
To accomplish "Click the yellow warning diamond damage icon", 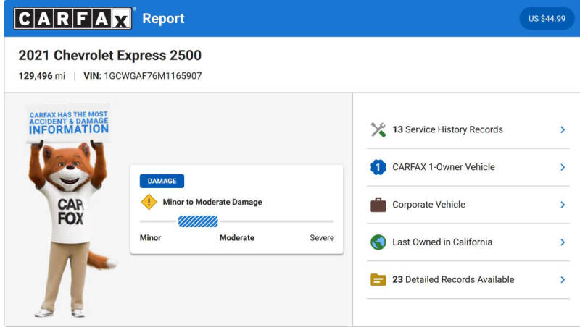I will pyautogui.click(x=149, y=202).
